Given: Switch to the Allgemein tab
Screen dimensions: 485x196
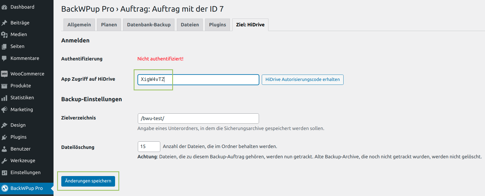Looking at the screenshot, I should [x=79, y=25].
